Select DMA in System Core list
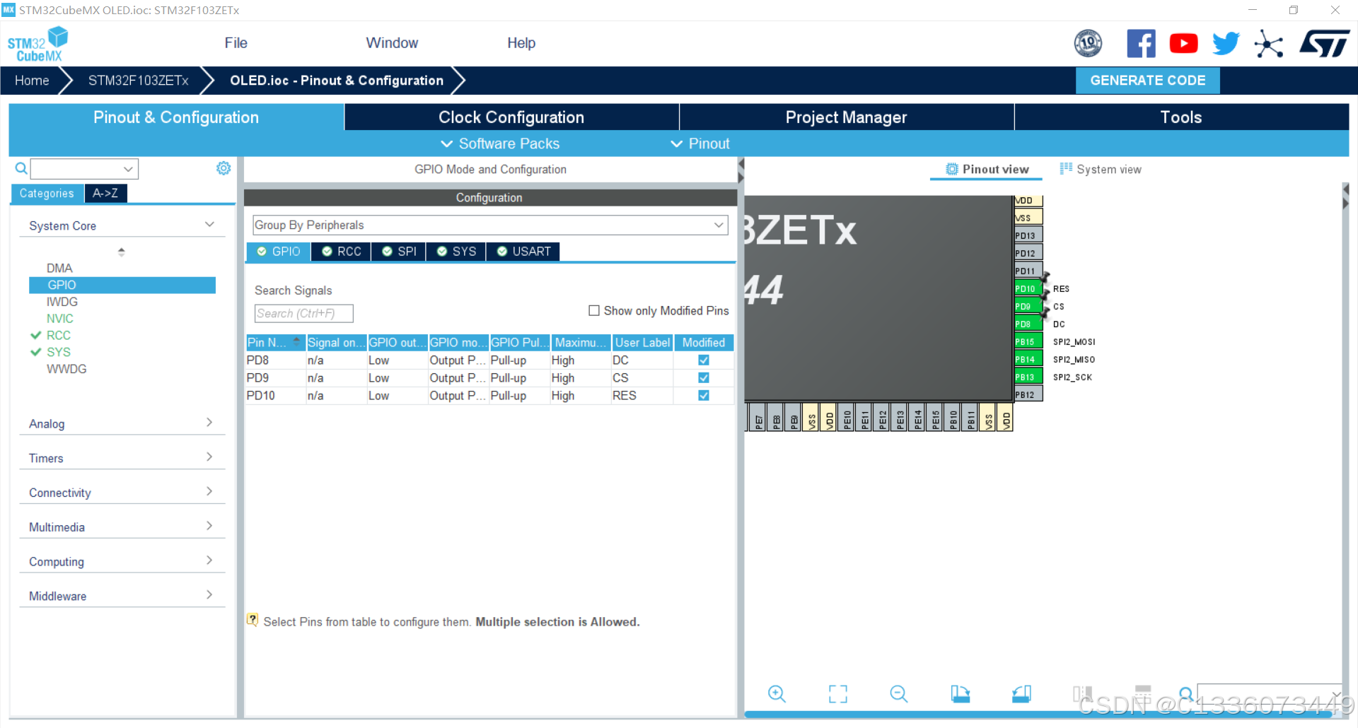The image size is (1358, 728). 59,268
